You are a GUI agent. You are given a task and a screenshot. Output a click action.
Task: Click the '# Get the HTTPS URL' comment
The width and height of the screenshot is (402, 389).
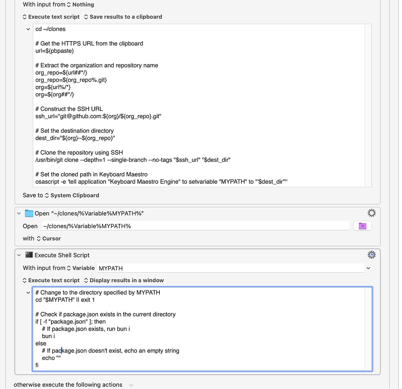[x=89, y=43]
